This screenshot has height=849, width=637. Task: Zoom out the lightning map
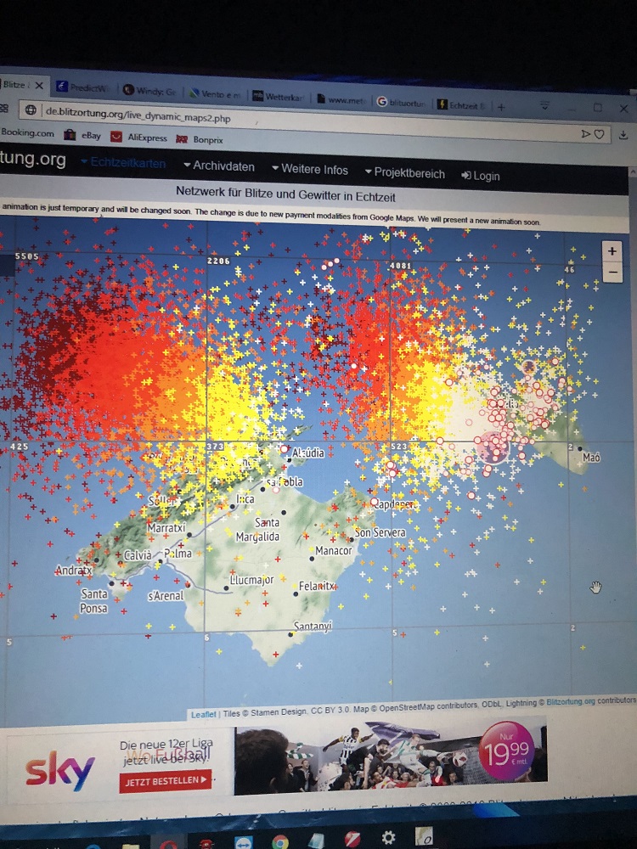point(612,273)
